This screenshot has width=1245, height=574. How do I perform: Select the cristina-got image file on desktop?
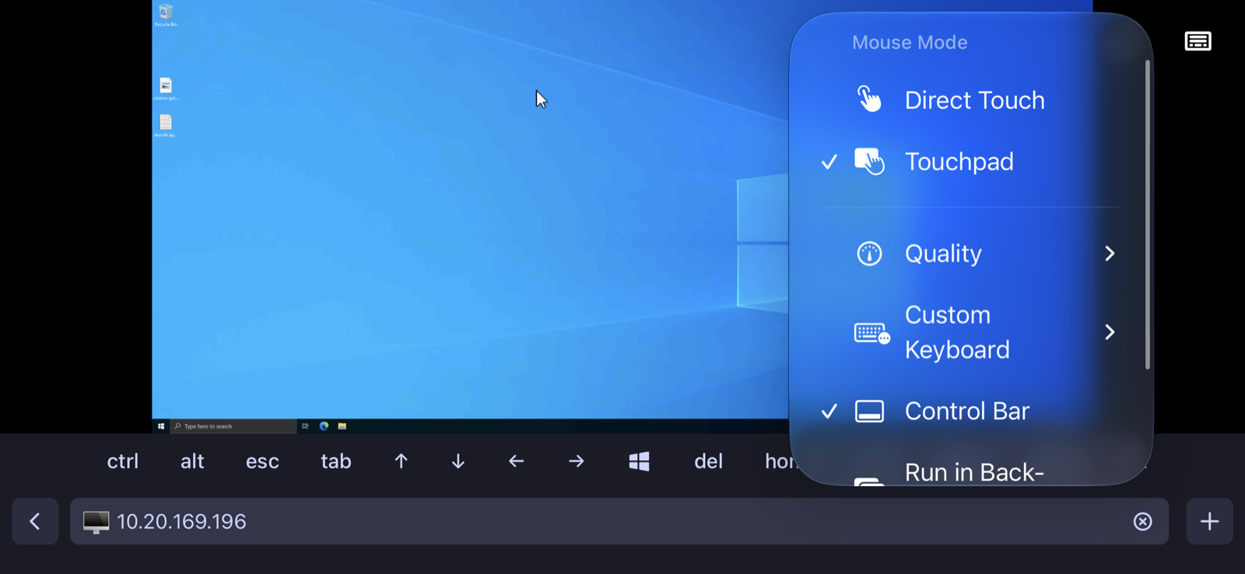(166, 89)
